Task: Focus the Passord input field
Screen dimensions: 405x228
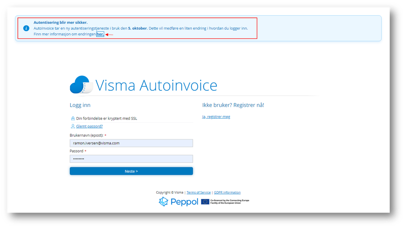Action: coord(131,159)
